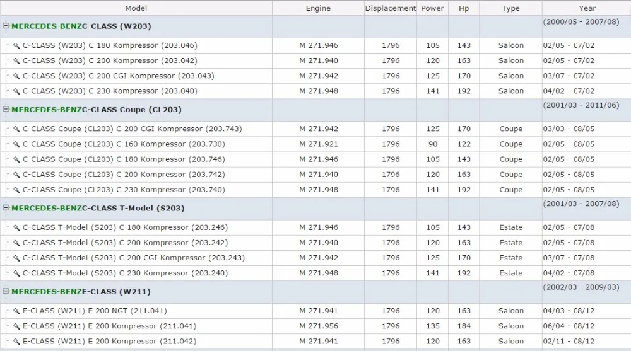
Task: Click the Year column header
Action: pyautogui.click(x=587, y=8)
